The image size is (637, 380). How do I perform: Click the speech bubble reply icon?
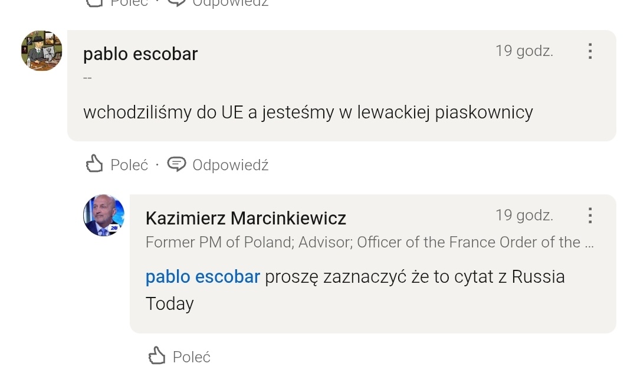[x=177, y=164]
